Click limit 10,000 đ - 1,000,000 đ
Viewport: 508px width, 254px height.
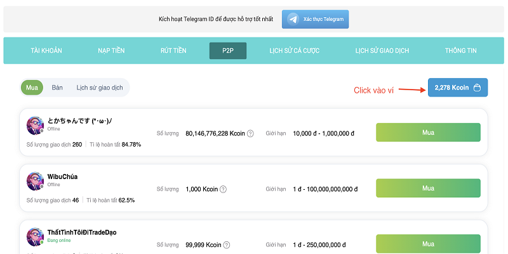324,133
